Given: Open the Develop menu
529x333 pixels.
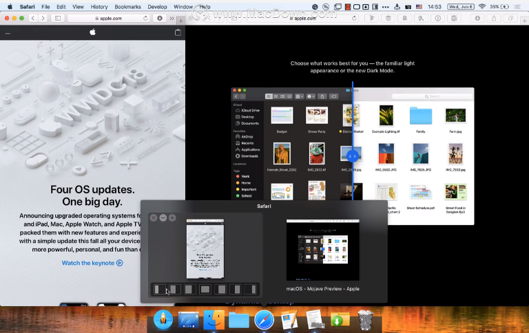Looking at the screenshot, I should pyautogui.click(x=157, y=7).
